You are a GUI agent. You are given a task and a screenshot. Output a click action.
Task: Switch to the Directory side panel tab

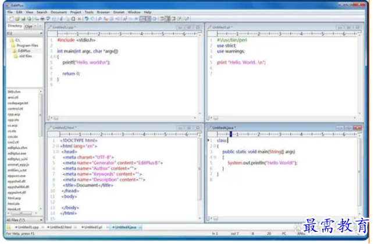[15, 26]
